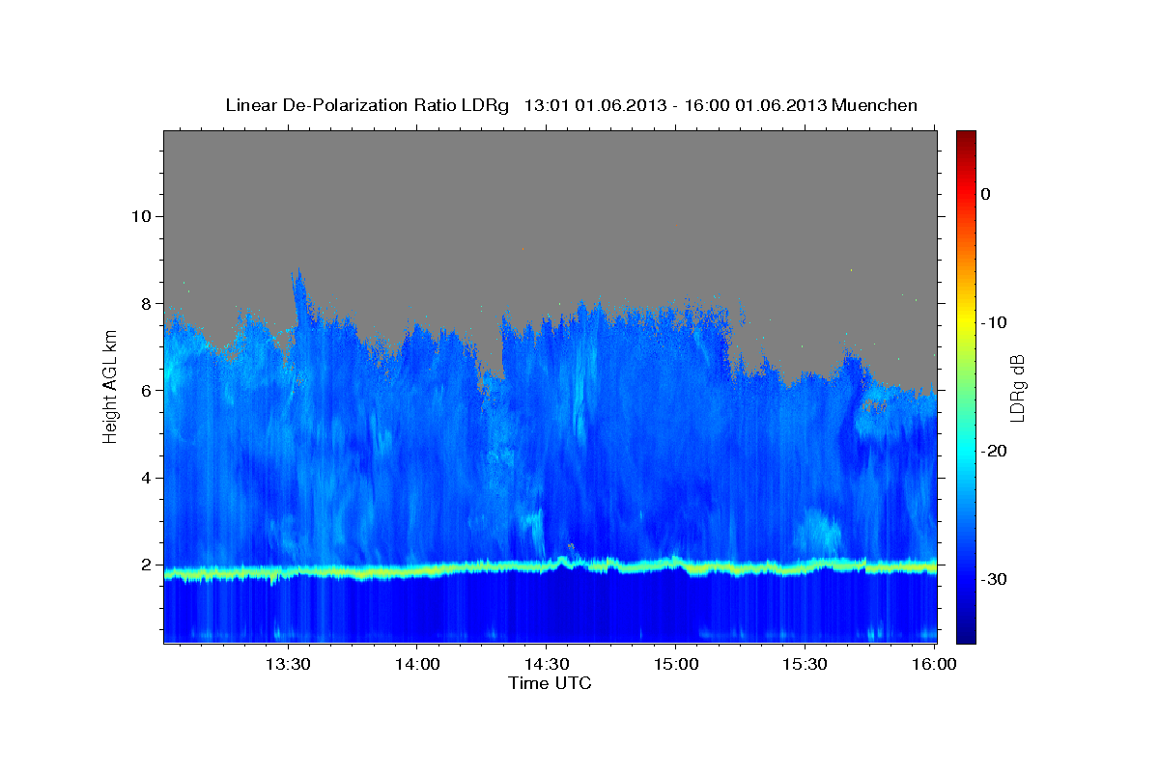Click the 16:00 time tick label
This screenshot has width=1159, height=772.
[932, 664]
